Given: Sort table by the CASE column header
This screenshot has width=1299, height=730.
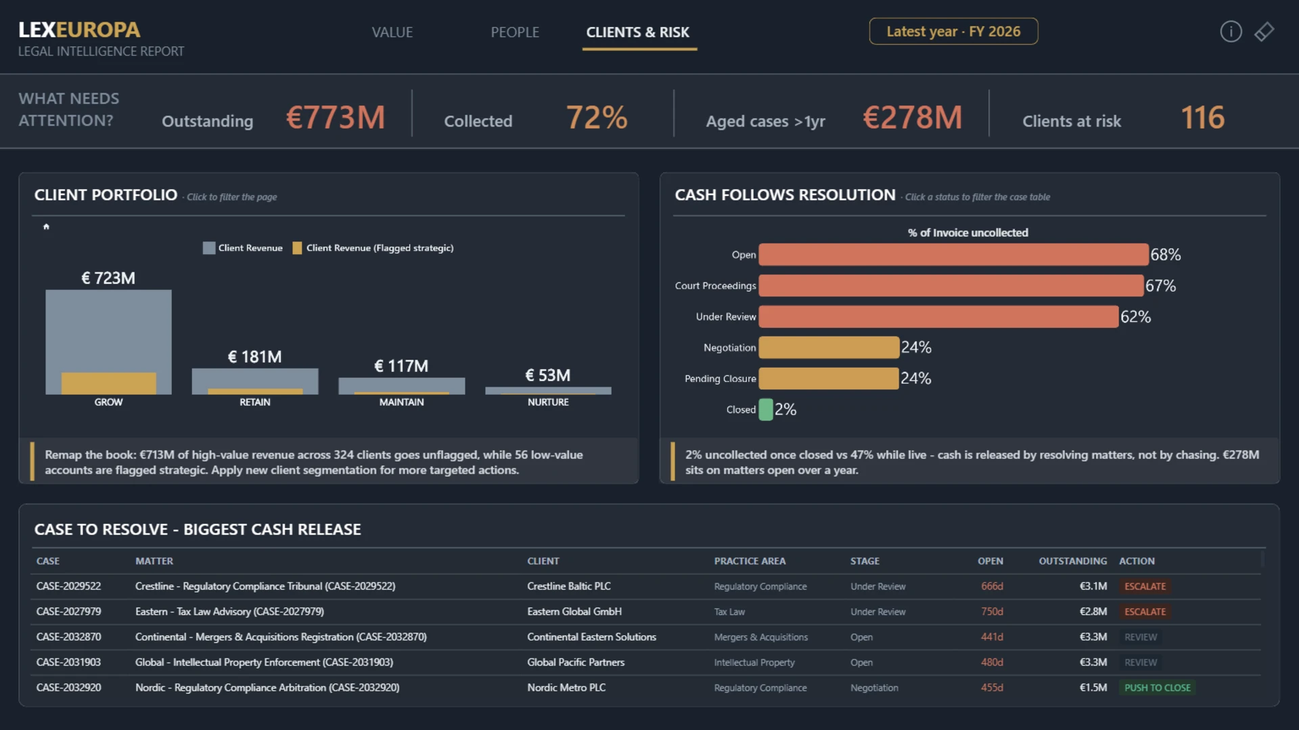Looking at the screenshot, I should point(48,561).
